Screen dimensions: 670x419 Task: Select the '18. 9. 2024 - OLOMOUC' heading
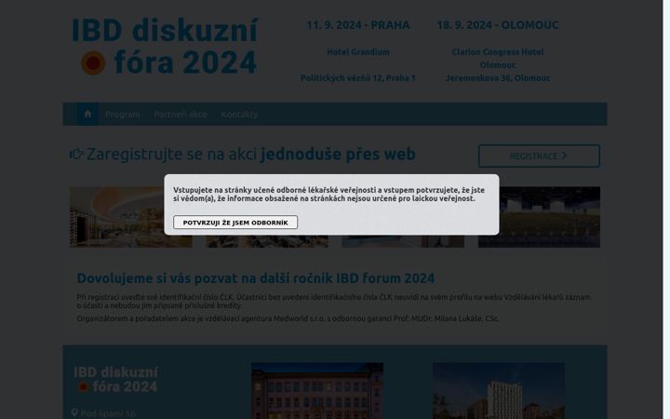click(497, 25)
